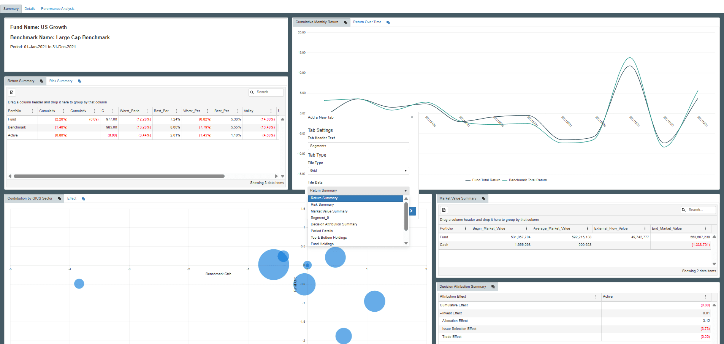Image resolution: width=724 pixels, height=344 pixels.
Task: Toggle Benchmark Total Return legend entry
Action: pyautogui.click(x=525, y=180)
